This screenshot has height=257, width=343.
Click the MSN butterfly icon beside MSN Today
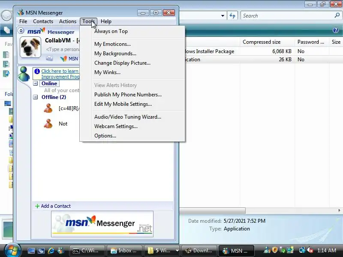pyautogui.click(x=63, y=59)
